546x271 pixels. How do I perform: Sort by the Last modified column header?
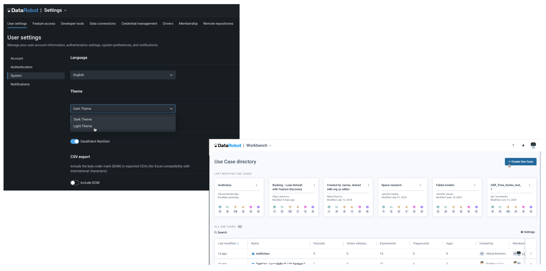[x=227, y=243]
